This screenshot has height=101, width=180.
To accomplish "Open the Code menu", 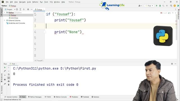I will click(29, 2).
